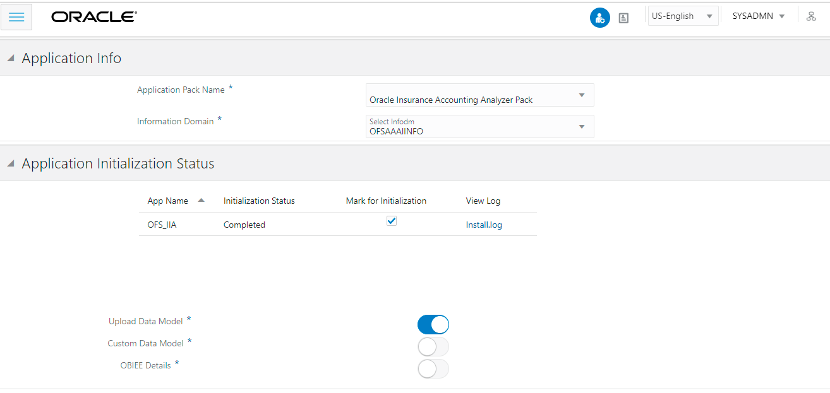
Task: Open the Install.log link
Action: click(484, 225)
